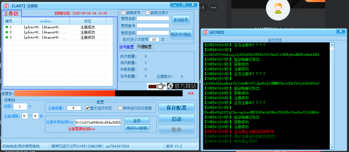Click the red progress bar
The height and width of the screenshot is (152, 349).
click(65, 93)
